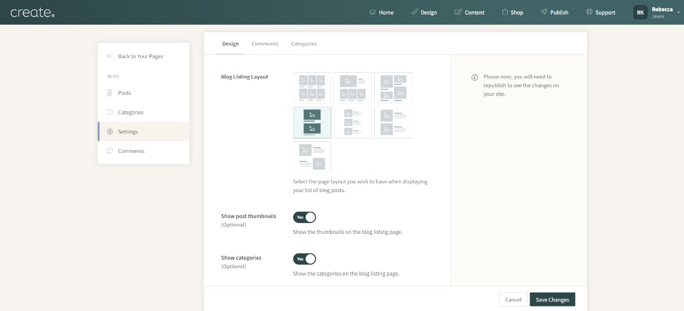684x311 pixels.
Task: Click the create. logo
Action: (x=33, y=12)
